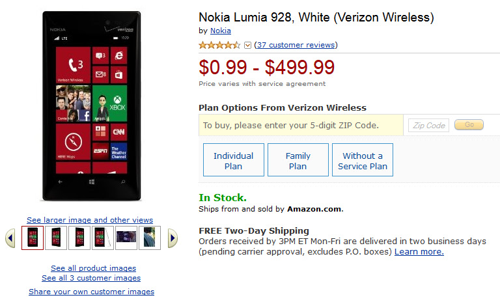Open the Nokia brand link
500x304 pixels.
pos(221,31)
